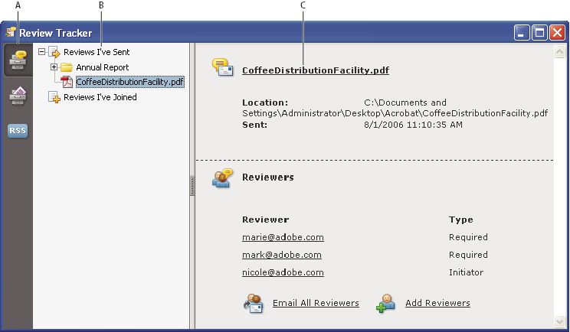Click the scrollbar down arrow

tap(559, 321)
